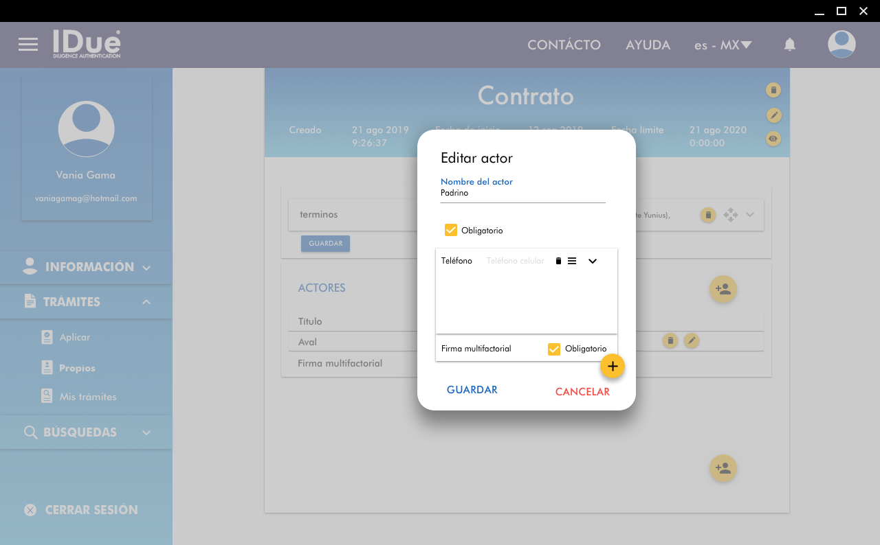The height and width of the screenshot is (545, 880).
Task: Expand the Teléfono field chevron
Action: pyautogui.click(x=593, y=261)
